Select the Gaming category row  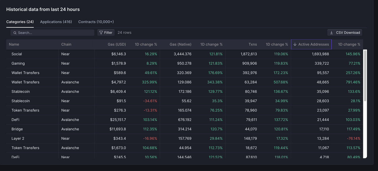coord(18,64)
